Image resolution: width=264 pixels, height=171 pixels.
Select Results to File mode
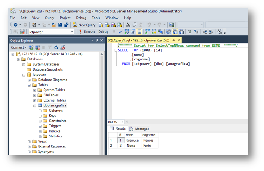coord(181,32)
